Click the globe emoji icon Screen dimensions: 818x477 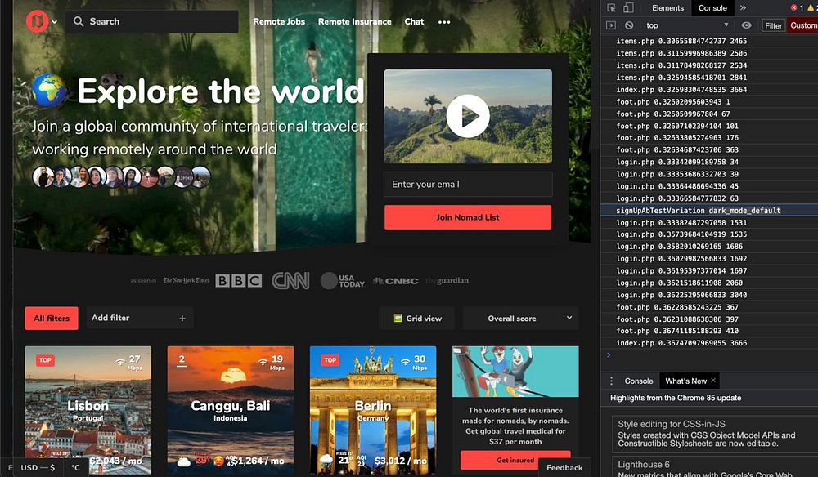pos(50,90)
